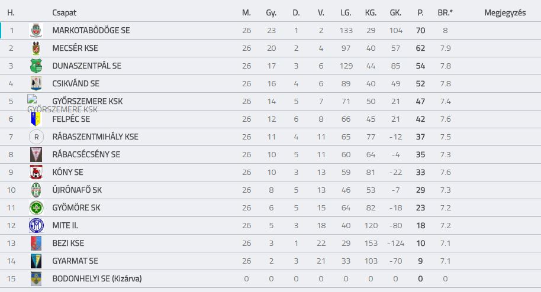Viewport: 541px width, 292px height.
Task: Click the Rábaszentmihály KSE 'R' placeholder icon
Action: (x=36, y=137)
